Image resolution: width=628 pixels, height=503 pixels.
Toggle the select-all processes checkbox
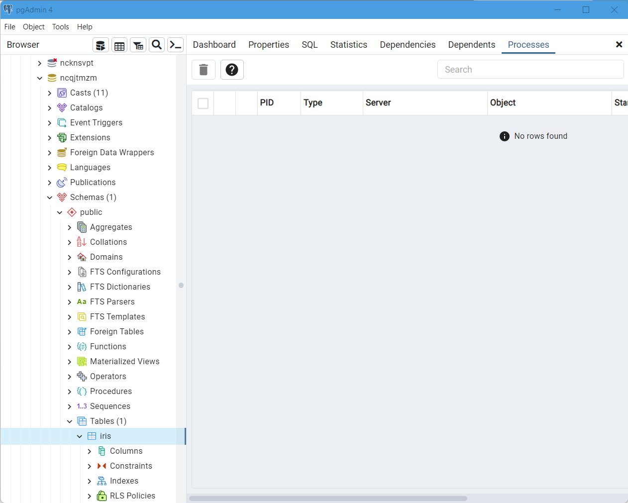pyautogui.click(x=203, y=103)
